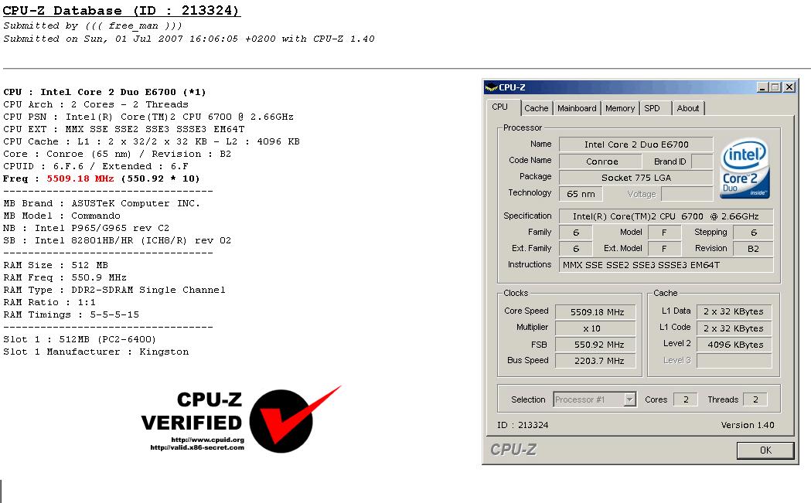This screenshot has width=811, height=503.
Task: Click the Intel Core 2 Duo logo
Action: [745, 168]
